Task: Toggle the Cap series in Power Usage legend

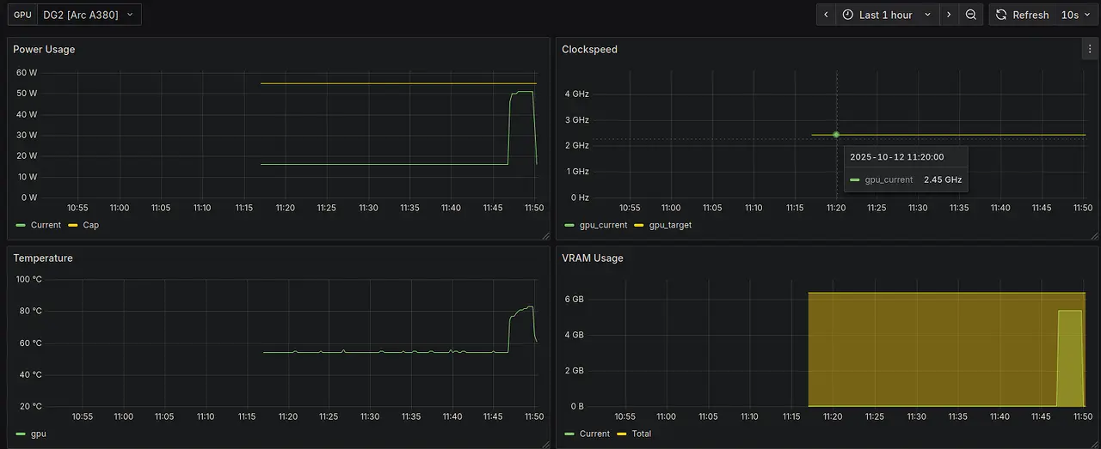Action: click(x=90, y=225)
